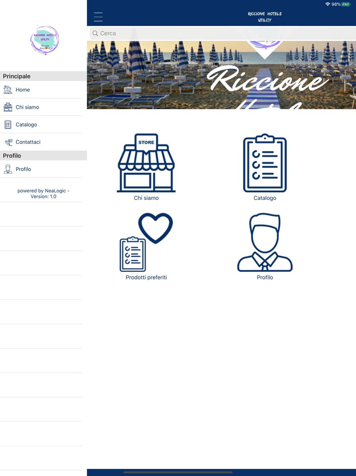Click the Profilo sidebar person icon

[8, 169]
